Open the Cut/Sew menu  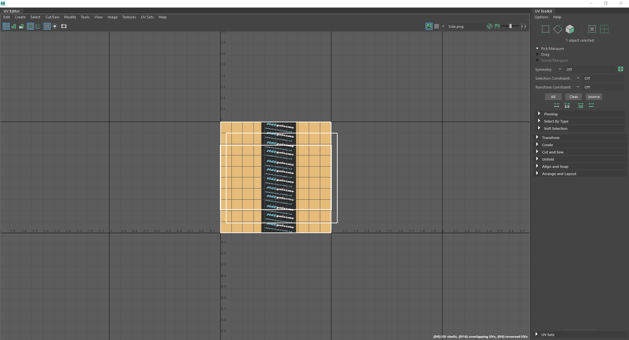pos(52,17)
